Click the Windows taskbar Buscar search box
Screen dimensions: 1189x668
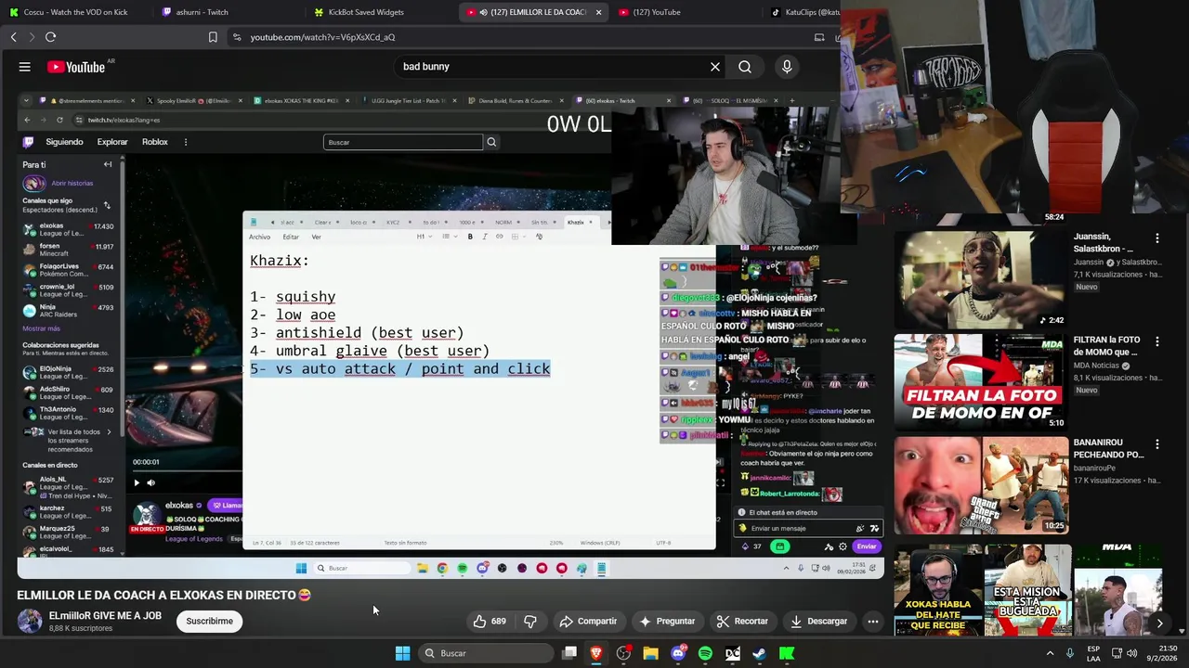(486, 653)
